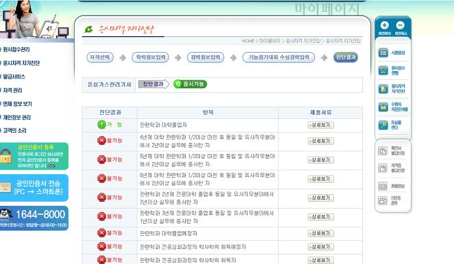Open the 확인서 발급신청 icon

coord(383,150)
